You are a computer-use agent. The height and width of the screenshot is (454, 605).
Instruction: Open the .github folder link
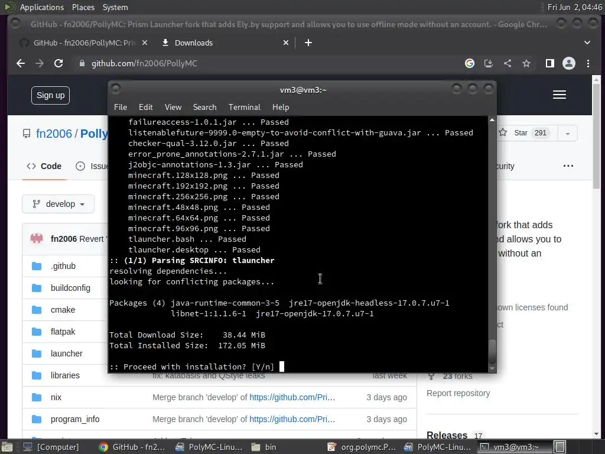(63, 266)
